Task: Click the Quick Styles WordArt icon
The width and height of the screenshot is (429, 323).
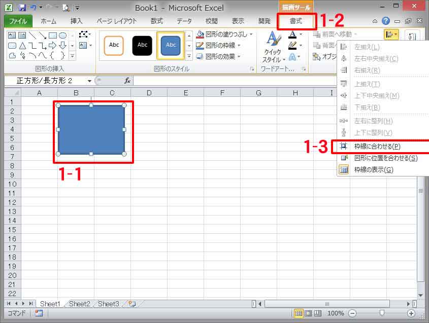Action: (274, 48)
